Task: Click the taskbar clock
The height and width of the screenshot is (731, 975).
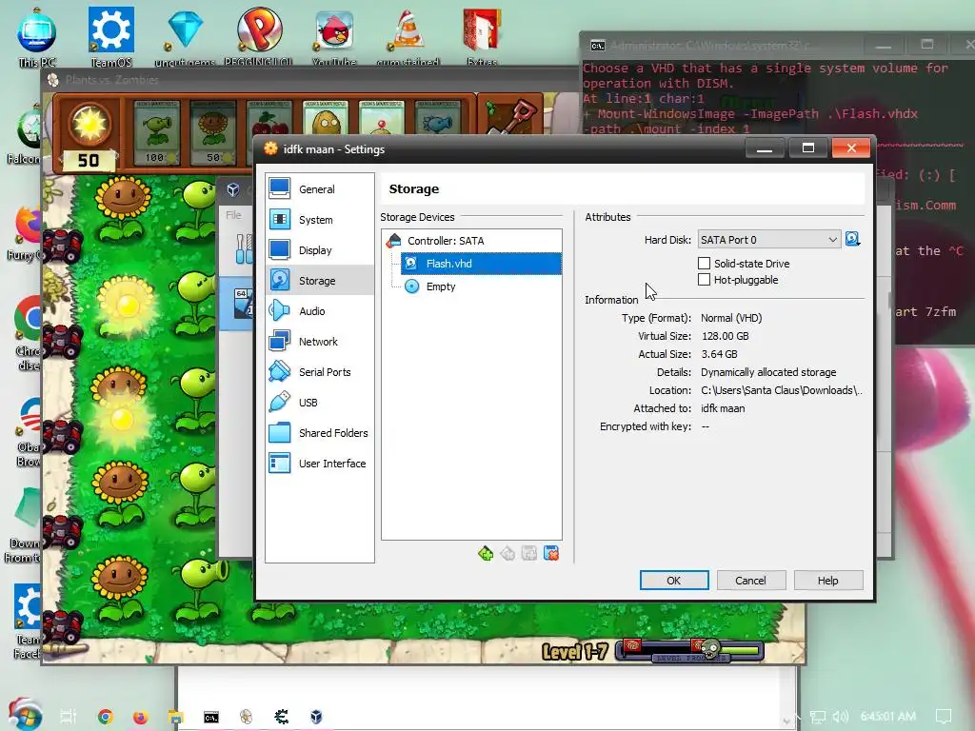Action: click(888, 717)
